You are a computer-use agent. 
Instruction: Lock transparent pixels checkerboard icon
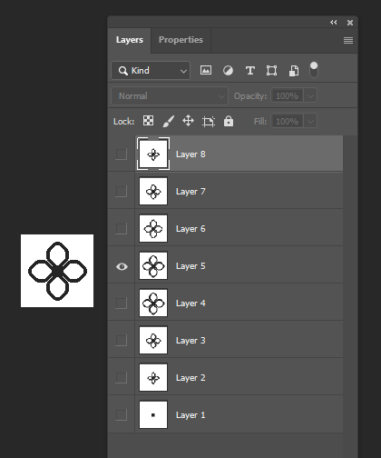click(x=148, y=121)
